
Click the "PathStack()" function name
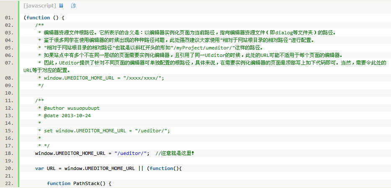coord(89,183)
